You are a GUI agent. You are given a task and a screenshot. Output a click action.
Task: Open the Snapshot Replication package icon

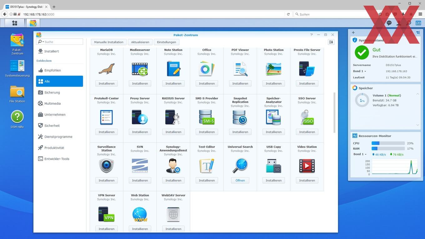pos(240,117)
